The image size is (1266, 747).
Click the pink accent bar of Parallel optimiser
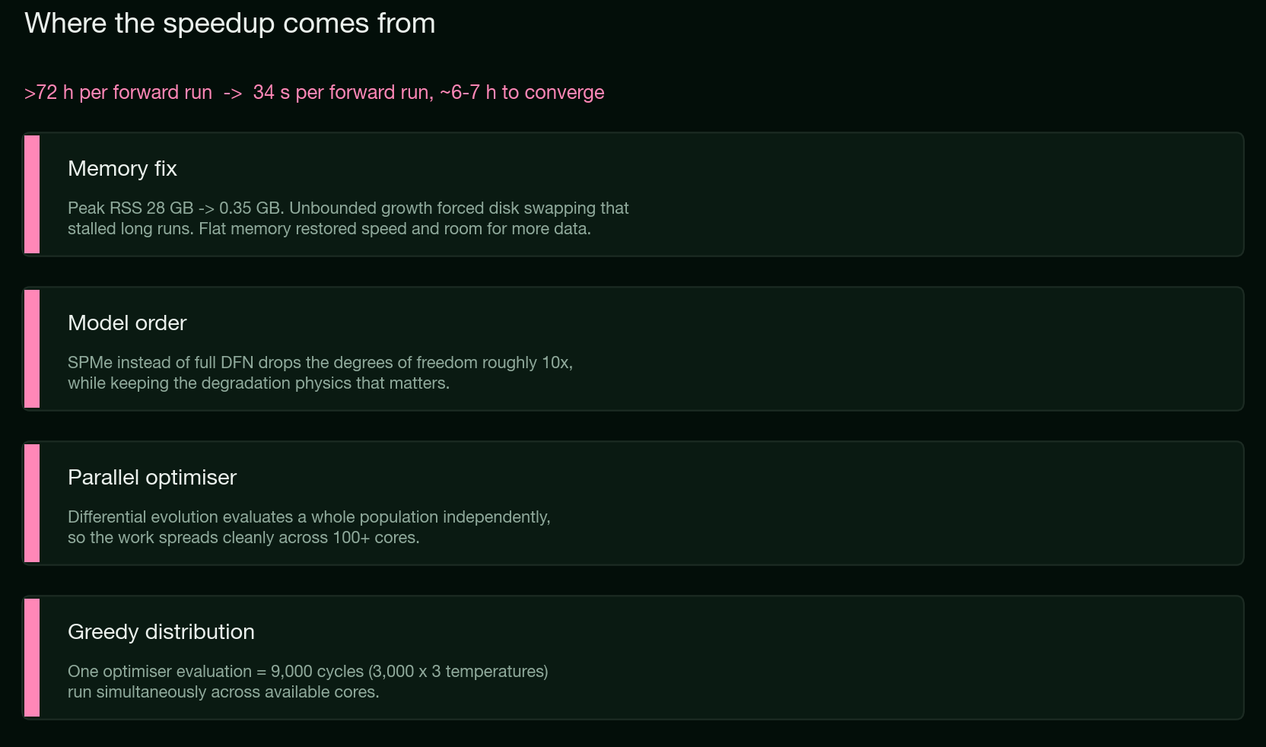pyautogui.click(x=32, y=504)
